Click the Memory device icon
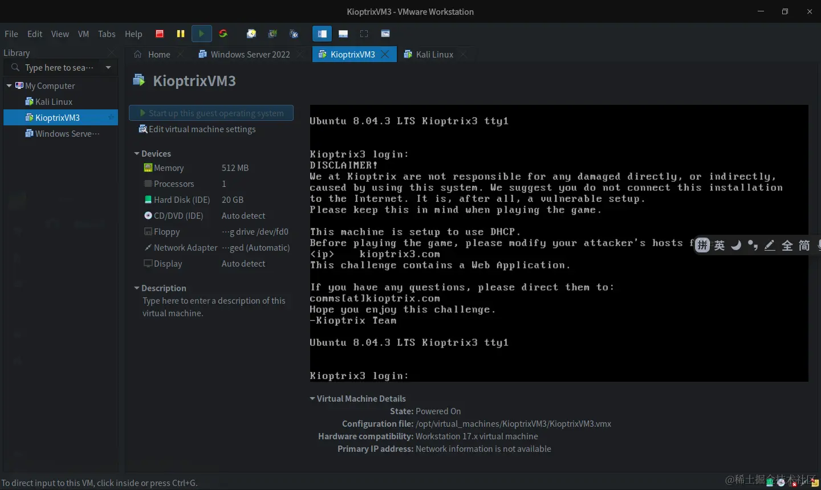Viewport: 821px width, 490px height. pyautogui.click(x=148, y=168)
